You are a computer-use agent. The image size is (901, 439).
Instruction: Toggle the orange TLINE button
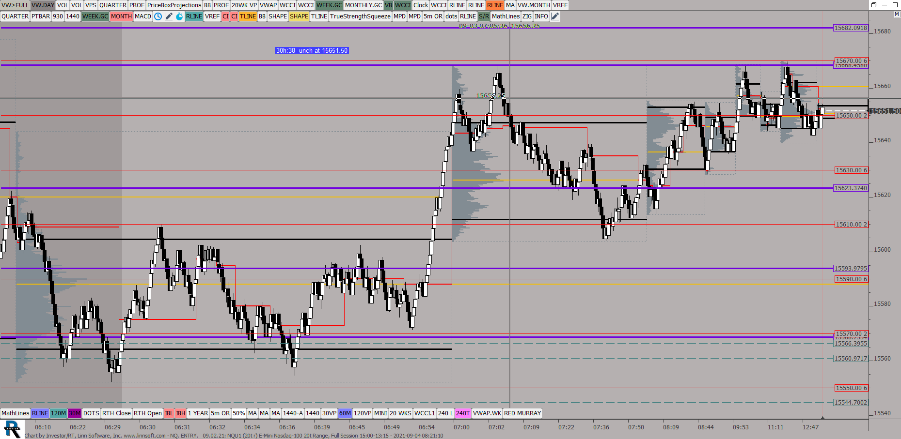(x=248, y=16)
